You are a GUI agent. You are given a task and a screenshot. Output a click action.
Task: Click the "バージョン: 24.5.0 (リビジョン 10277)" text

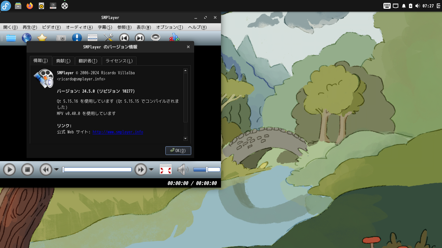[x=96, y=91]
